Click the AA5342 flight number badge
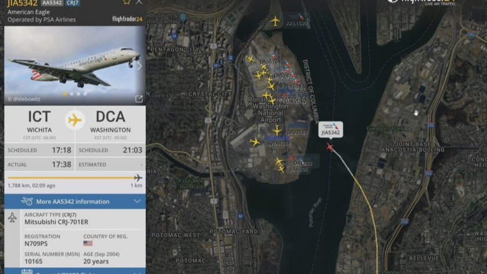 pos(52,3)
